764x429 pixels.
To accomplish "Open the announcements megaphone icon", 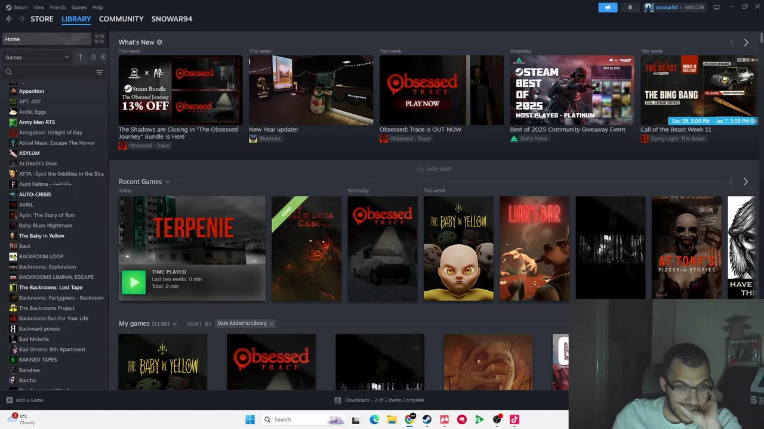I will (x=608, y=7).
